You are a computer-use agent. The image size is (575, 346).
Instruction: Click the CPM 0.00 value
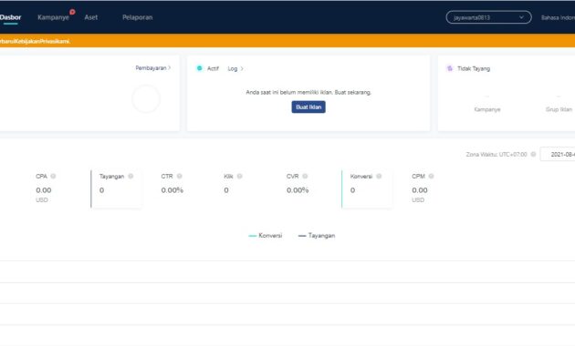tap(420, 190)
